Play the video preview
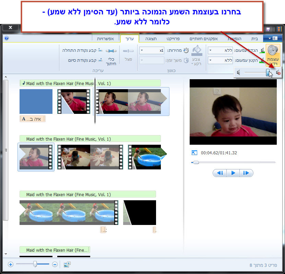 coord(233,173)
